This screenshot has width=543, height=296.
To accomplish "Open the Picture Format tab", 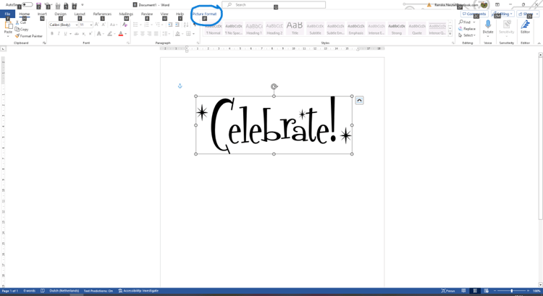I will 204,14.
